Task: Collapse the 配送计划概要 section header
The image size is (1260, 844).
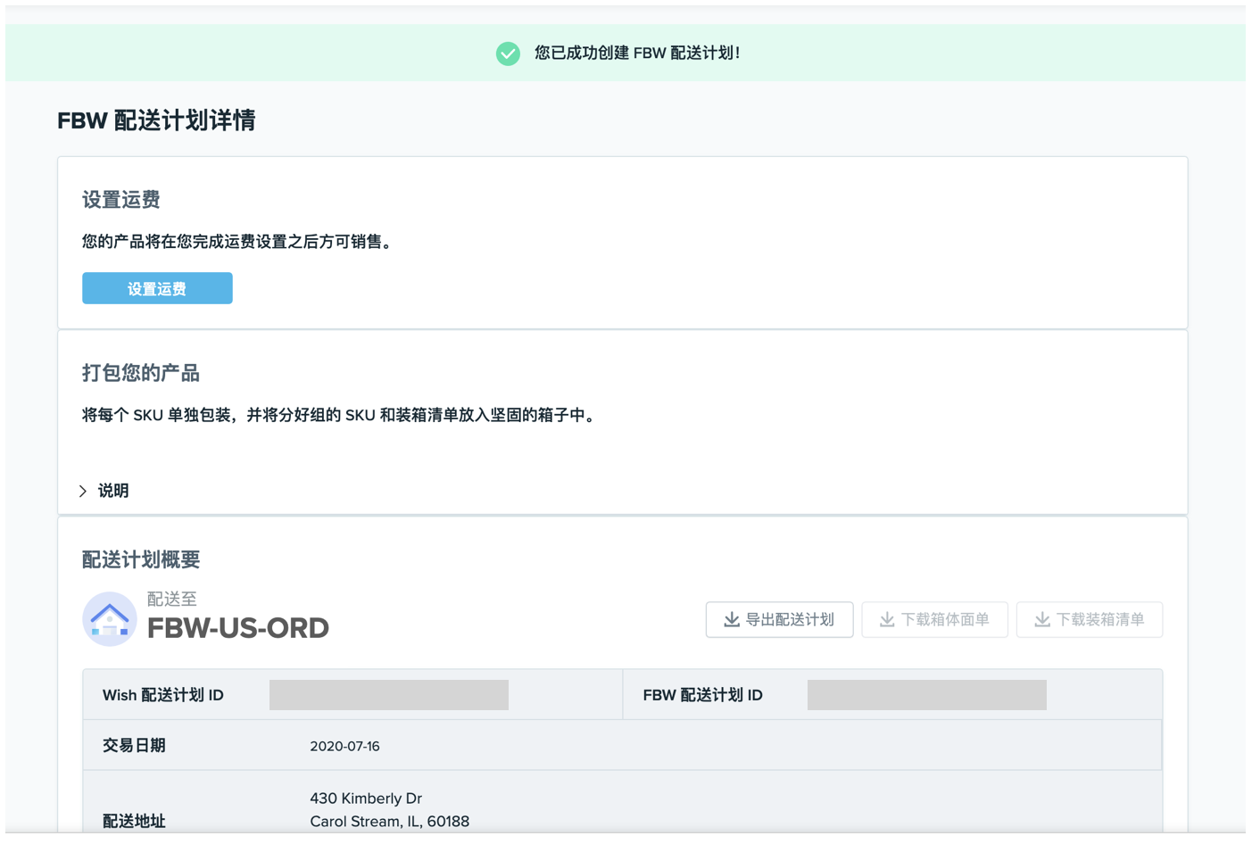Action: click(139, 559)
